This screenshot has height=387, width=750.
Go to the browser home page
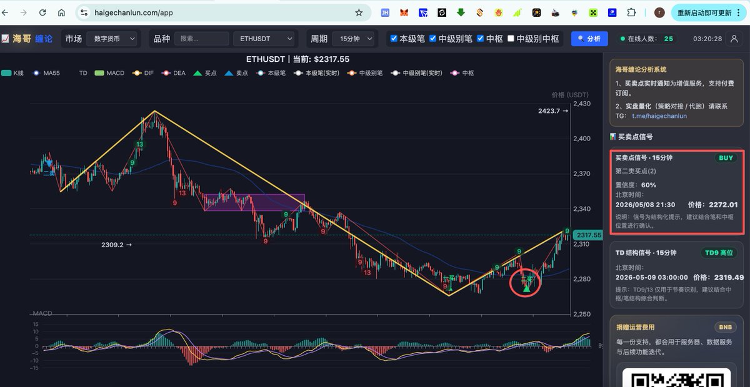(61, 12)
